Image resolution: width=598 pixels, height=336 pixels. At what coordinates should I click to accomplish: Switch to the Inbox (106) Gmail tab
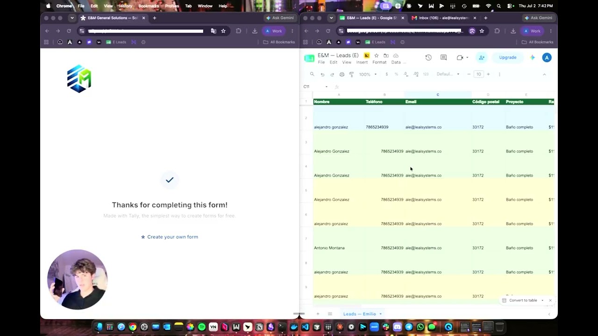tap(443, 18)
